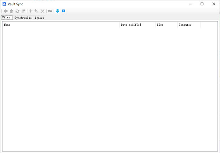Click the Vault Sync app icon in title bar
This screenshot has width=220, height=153.
tap(4, 4)
